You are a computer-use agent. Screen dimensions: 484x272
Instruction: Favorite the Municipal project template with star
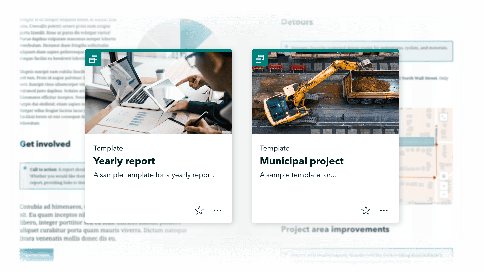[366, 210]
